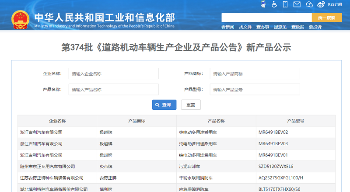Click the mobile phone version icon
350x192 pixels.
[285, 4]
